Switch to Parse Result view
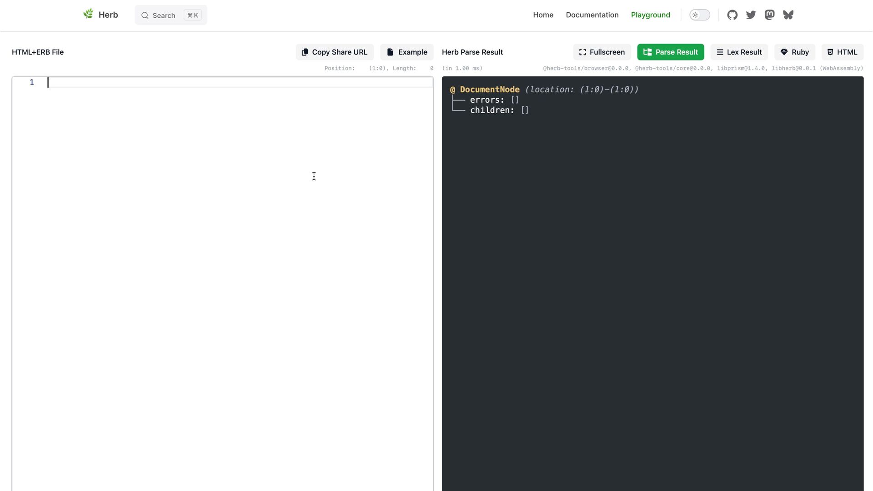 (x=670, y=52)
